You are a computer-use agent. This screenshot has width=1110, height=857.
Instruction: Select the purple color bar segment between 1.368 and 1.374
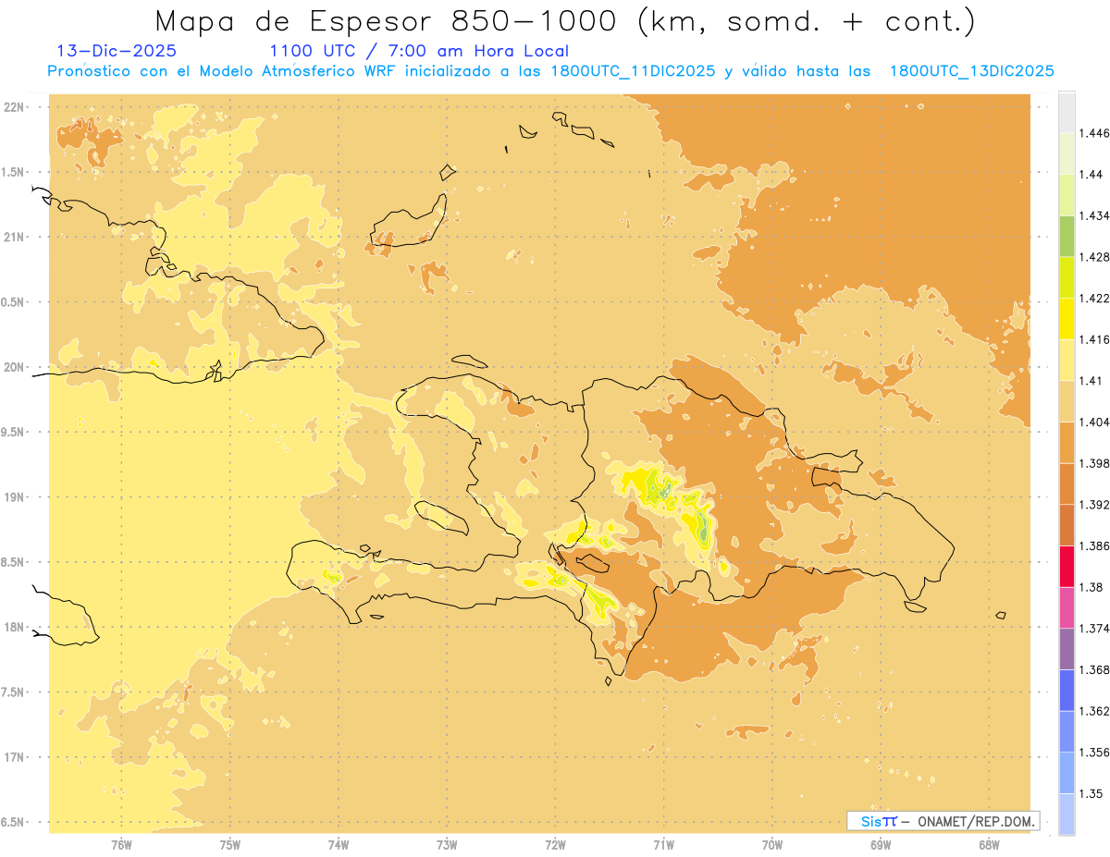[1067, 648]
